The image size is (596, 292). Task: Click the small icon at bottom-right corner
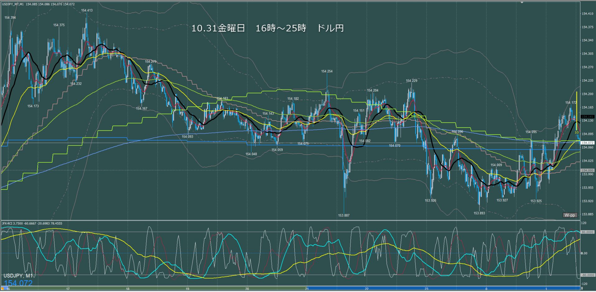tap(582, 289)
